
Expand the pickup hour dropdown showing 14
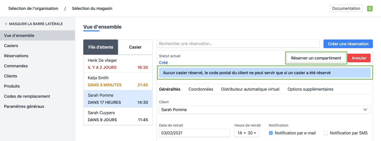[242, 133]
